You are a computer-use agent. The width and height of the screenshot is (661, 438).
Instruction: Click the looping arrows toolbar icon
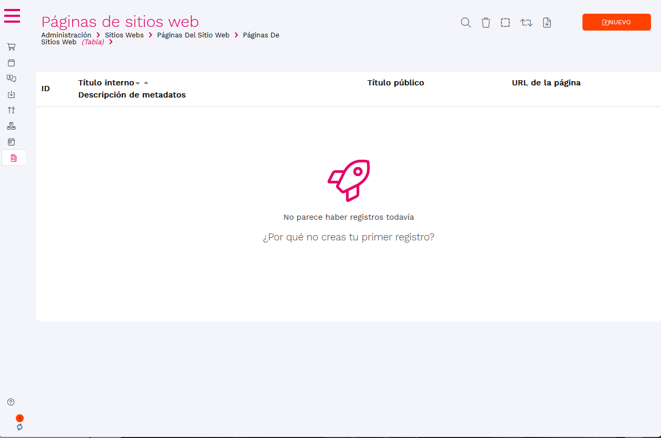[x=526, y=23]
